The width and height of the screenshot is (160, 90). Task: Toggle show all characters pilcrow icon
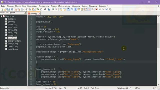coord(72,9)
